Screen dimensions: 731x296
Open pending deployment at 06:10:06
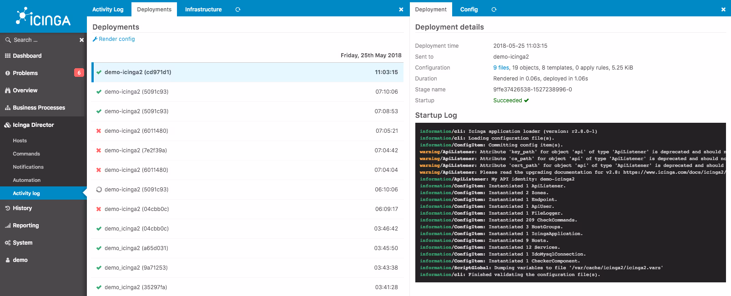(x=247, y=190)
